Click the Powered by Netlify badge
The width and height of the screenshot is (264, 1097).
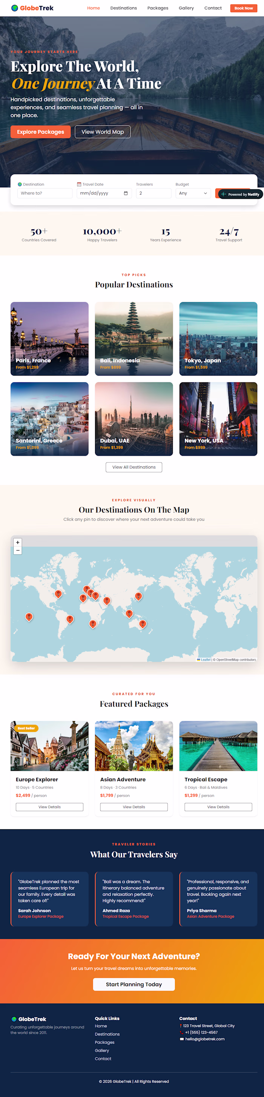coord(241,194)
